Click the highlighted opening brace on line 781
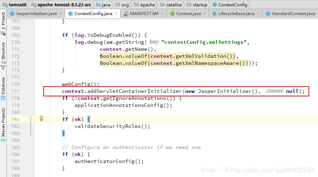The height and width of the screenshot is (177, 318). 89,119
